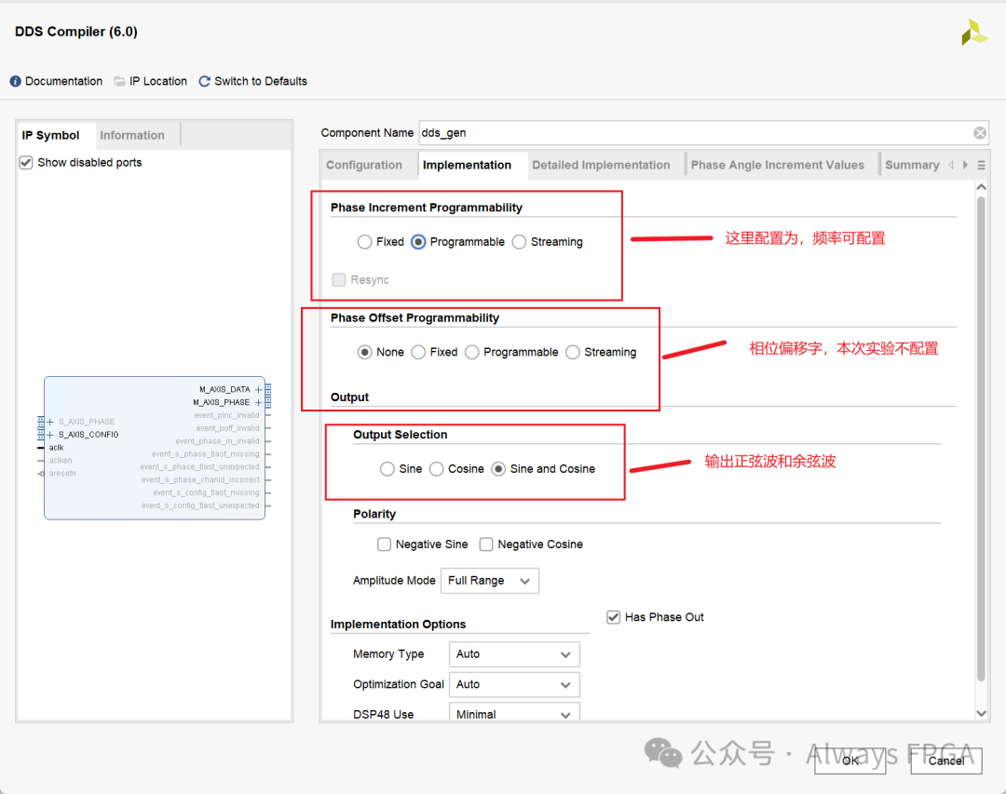Click IP Location link
The height and width of the screenshot is (794, 1006).
click(x=157, y=82)
